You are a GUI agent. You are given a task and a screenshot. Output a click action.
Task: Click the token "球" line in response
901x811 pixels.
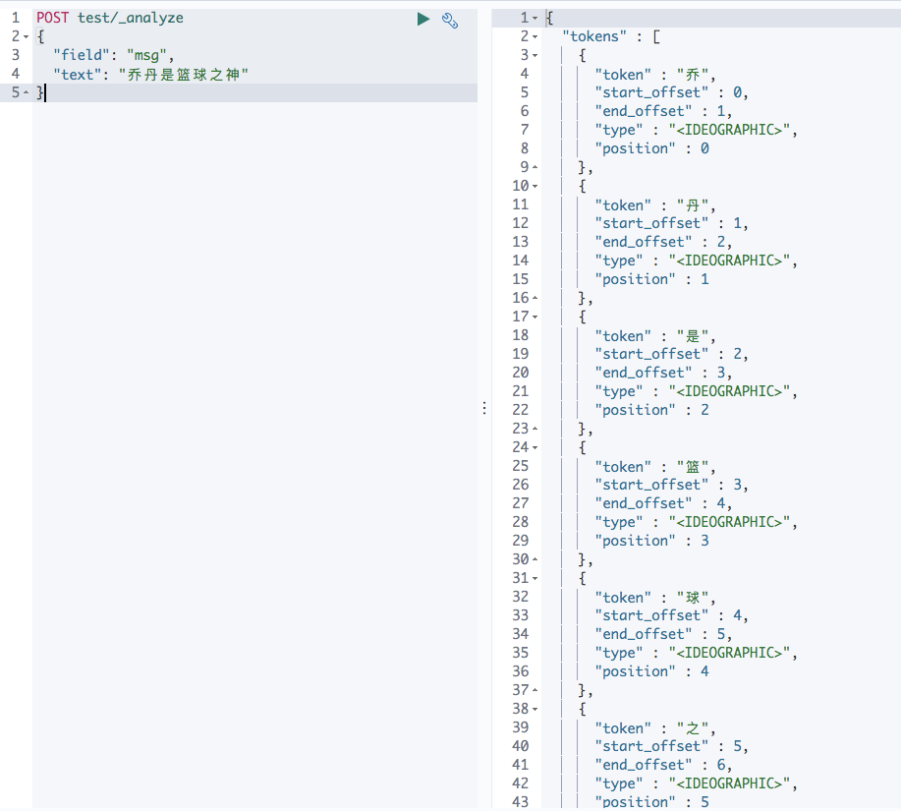655,598
